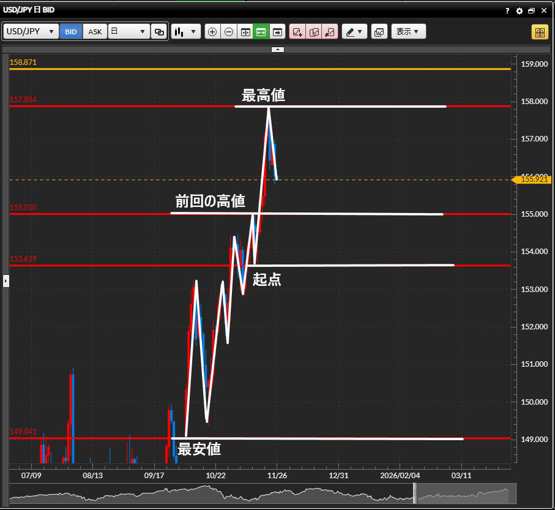The image size is (555, 510).
Task: Expand the chart type candlestick dropdown
Action: click(x=186, y=32)
